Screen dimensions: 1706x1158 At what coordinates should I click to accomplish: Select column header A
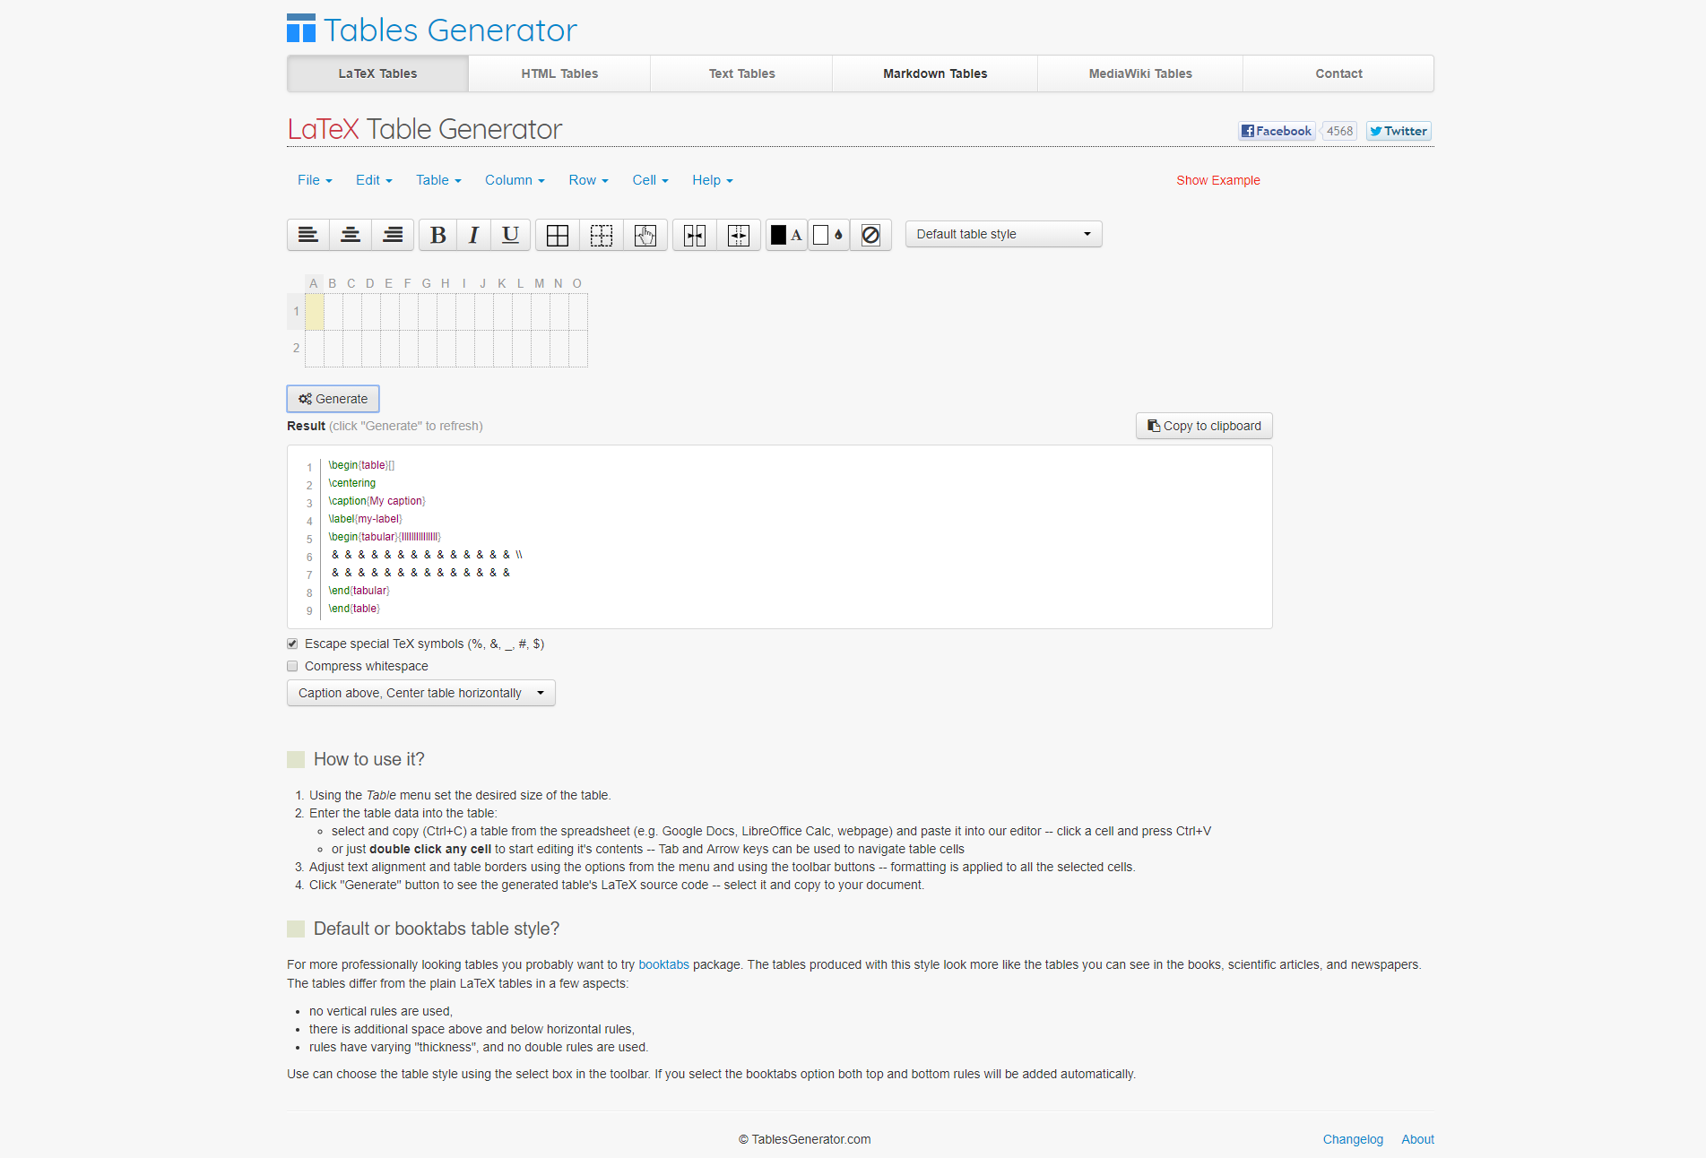coord(314,283)
